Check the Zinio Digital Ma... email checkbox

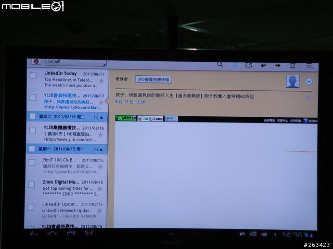click(x=31, y=185)
